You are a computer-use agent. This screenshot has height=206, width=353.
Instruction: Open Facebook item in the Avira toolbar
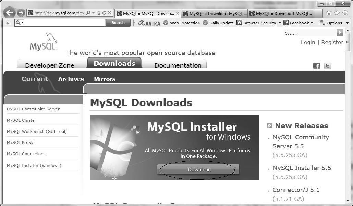click(x=296, y=23)
